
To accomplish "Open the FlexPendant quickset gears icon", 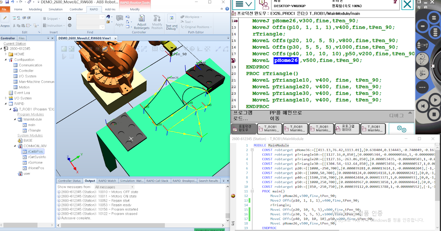I will (x=401, y=129).
